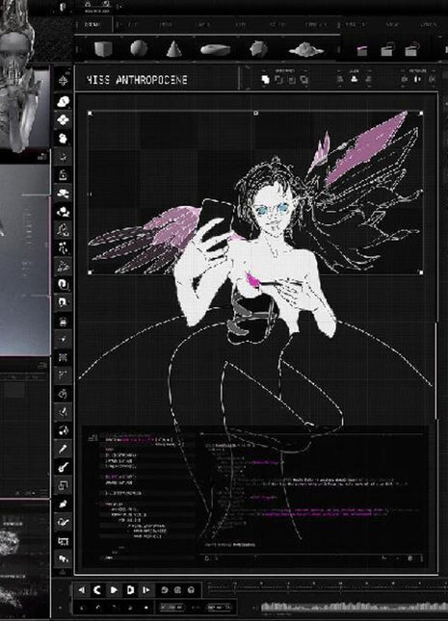This screenshot has height=621, width=448.
Task: Click the MISS ANTHROPOCENE title field
Action: coord(137,80)
